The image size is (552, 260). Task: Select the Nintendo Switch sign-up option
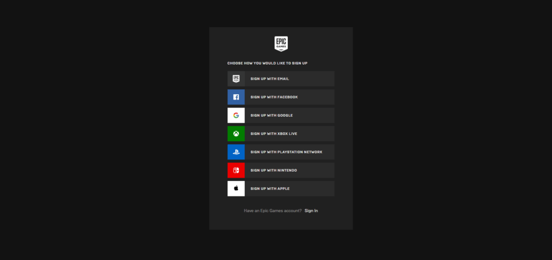click(281, 170)
